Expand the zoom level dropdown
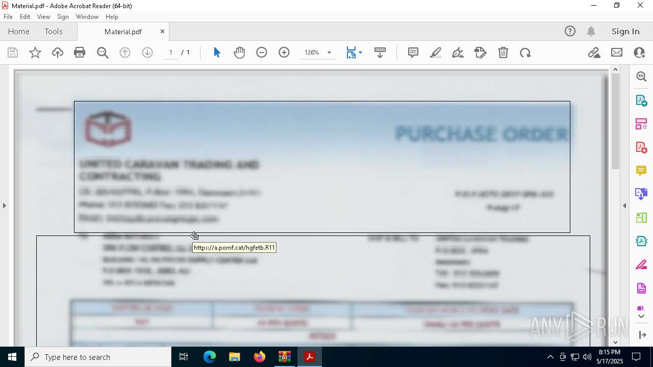The height and width of the screenshot is (367, 653). click(329, 53)
